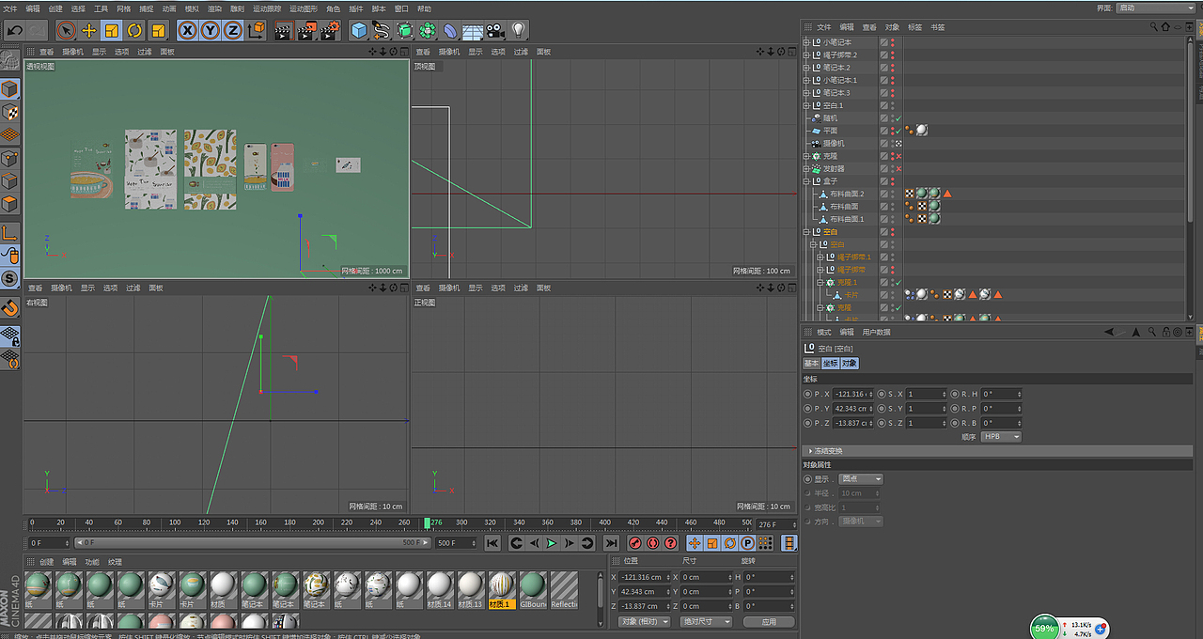
Task: Toggle visibility dots of 摄像机 object
Action: pos(892,144)
